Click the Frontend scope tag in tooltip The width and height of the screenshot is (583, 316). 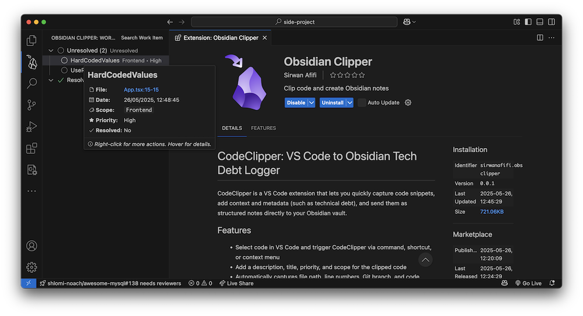pos(139,110)
